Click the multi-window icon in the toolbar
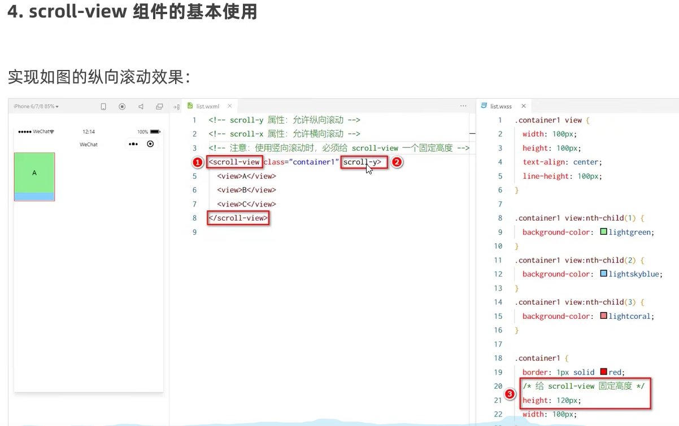This screenshot has height=426, width=679. click(x=160, y=106)
